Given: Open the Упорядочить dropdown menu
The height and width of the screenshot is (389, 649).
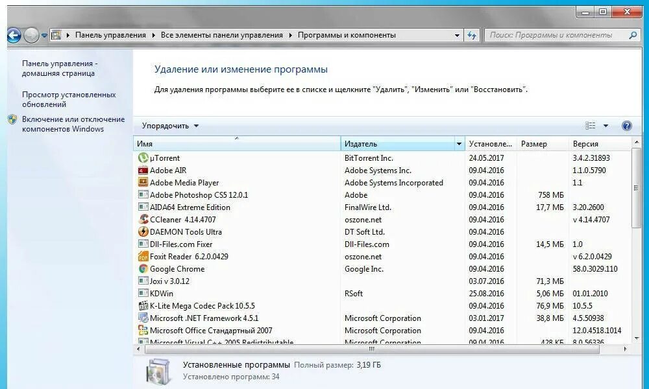Looking at the screenshot, I should [x=170, y=126].
